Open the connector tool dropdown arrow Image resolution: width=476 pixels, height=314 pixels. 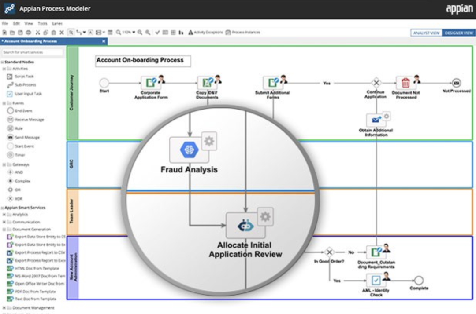(x=84, y=33)
